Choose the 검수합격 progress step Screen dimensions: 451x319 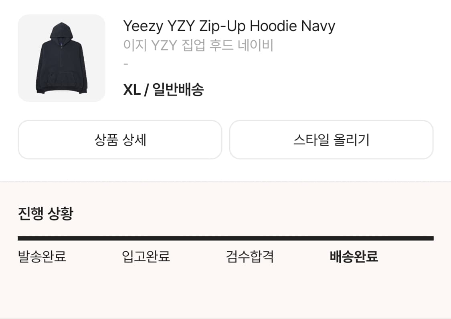pyautogui.click(x=250, y=256)
